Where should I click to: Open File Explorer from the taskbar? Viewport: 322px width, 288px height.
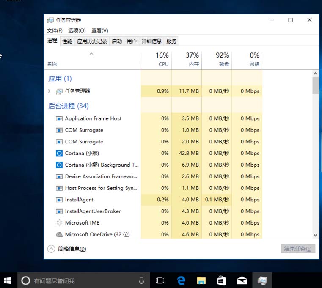[201, 280]
